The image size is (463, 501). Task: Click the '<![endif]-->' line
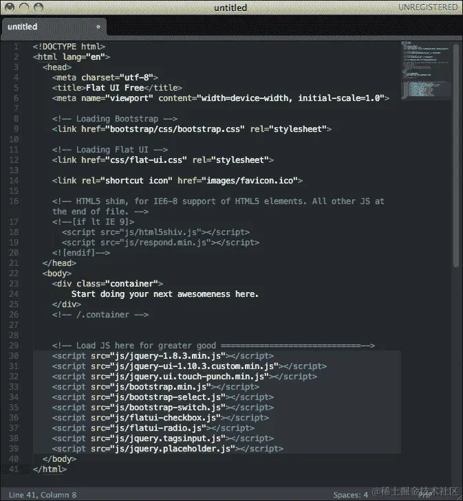pyautogui.click(x=81, y=253)
